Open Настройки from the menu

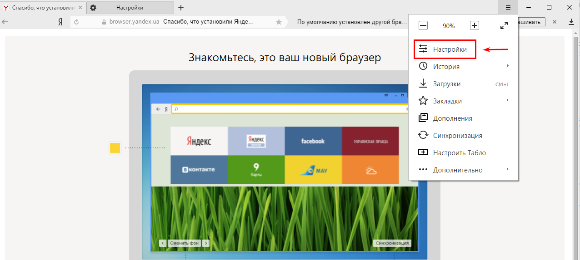point(450,49)
